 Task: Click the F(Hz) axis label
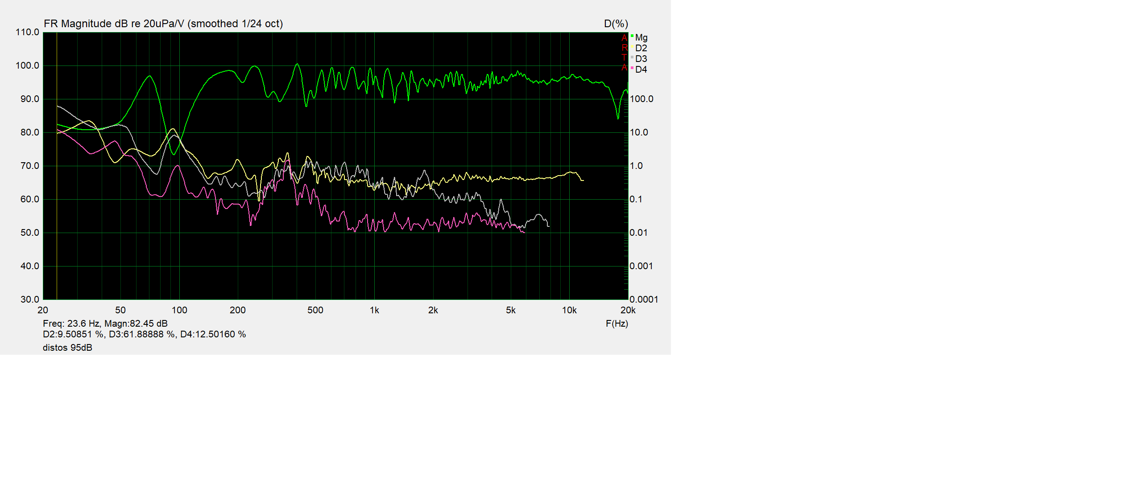coord(617,324)
